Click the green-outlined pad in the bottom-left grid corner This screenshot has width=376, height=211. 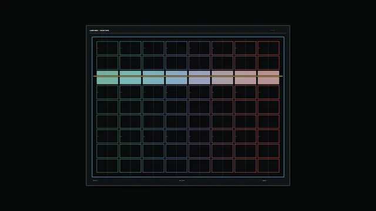coord(108,165)
